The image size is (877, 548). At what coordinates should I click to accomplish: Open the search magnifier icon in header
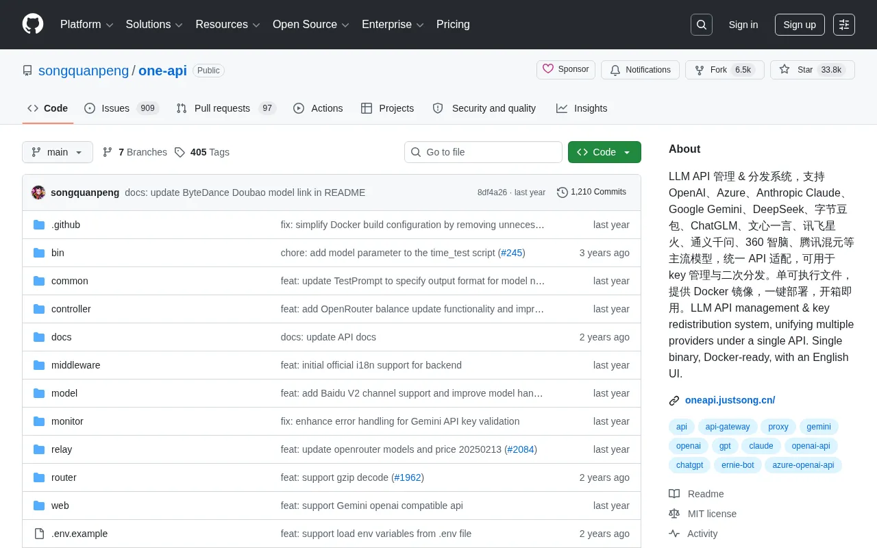pos(702,25)
